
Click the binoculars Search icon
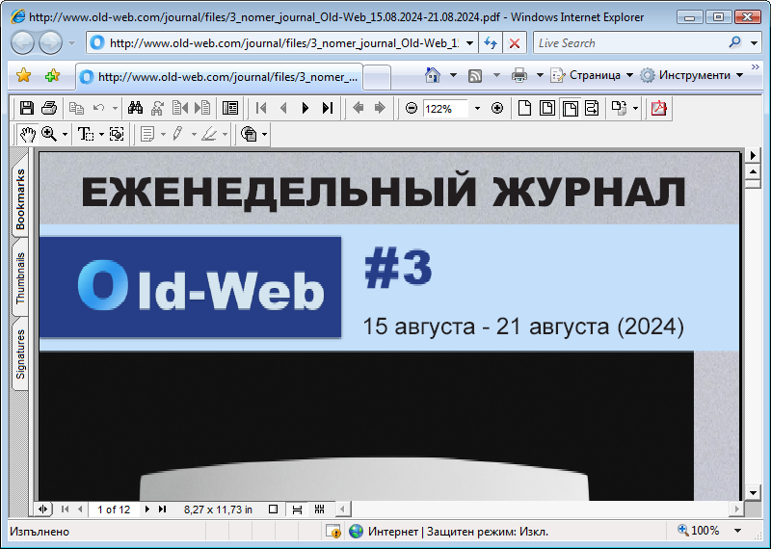[x=136, y=108]
